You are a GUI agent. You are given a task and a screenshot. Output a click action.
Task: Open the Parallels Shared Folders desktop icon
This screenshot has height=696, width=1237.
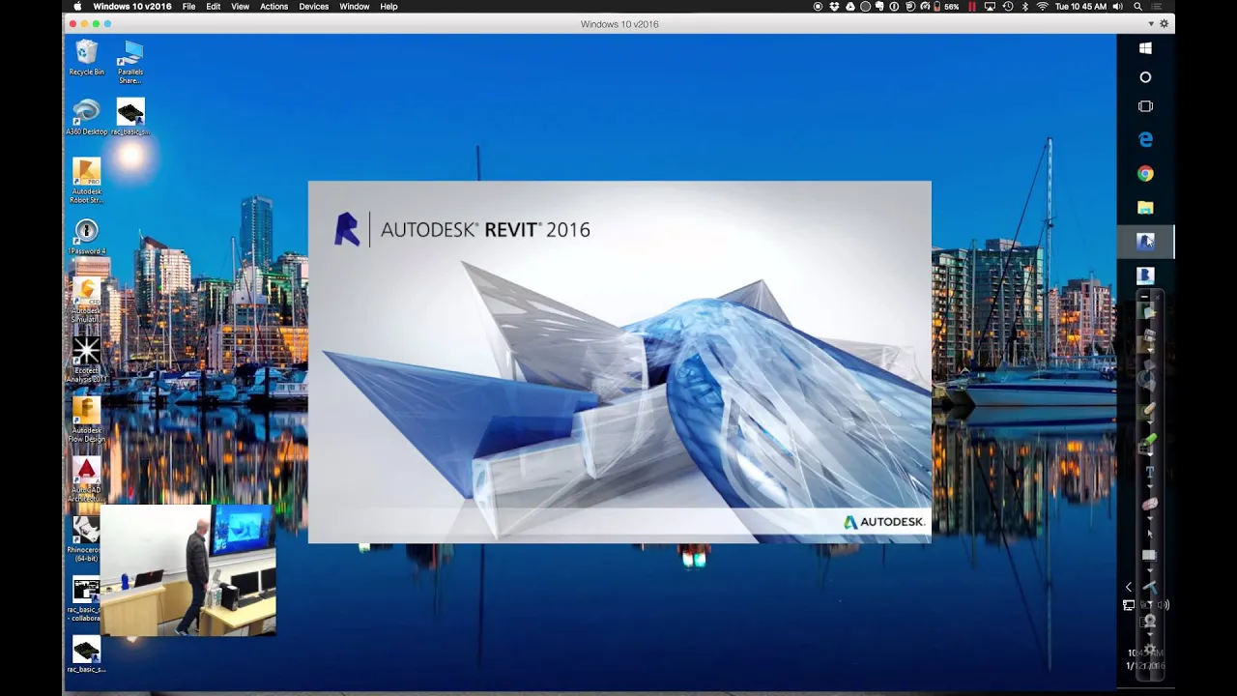coord(130,62)
